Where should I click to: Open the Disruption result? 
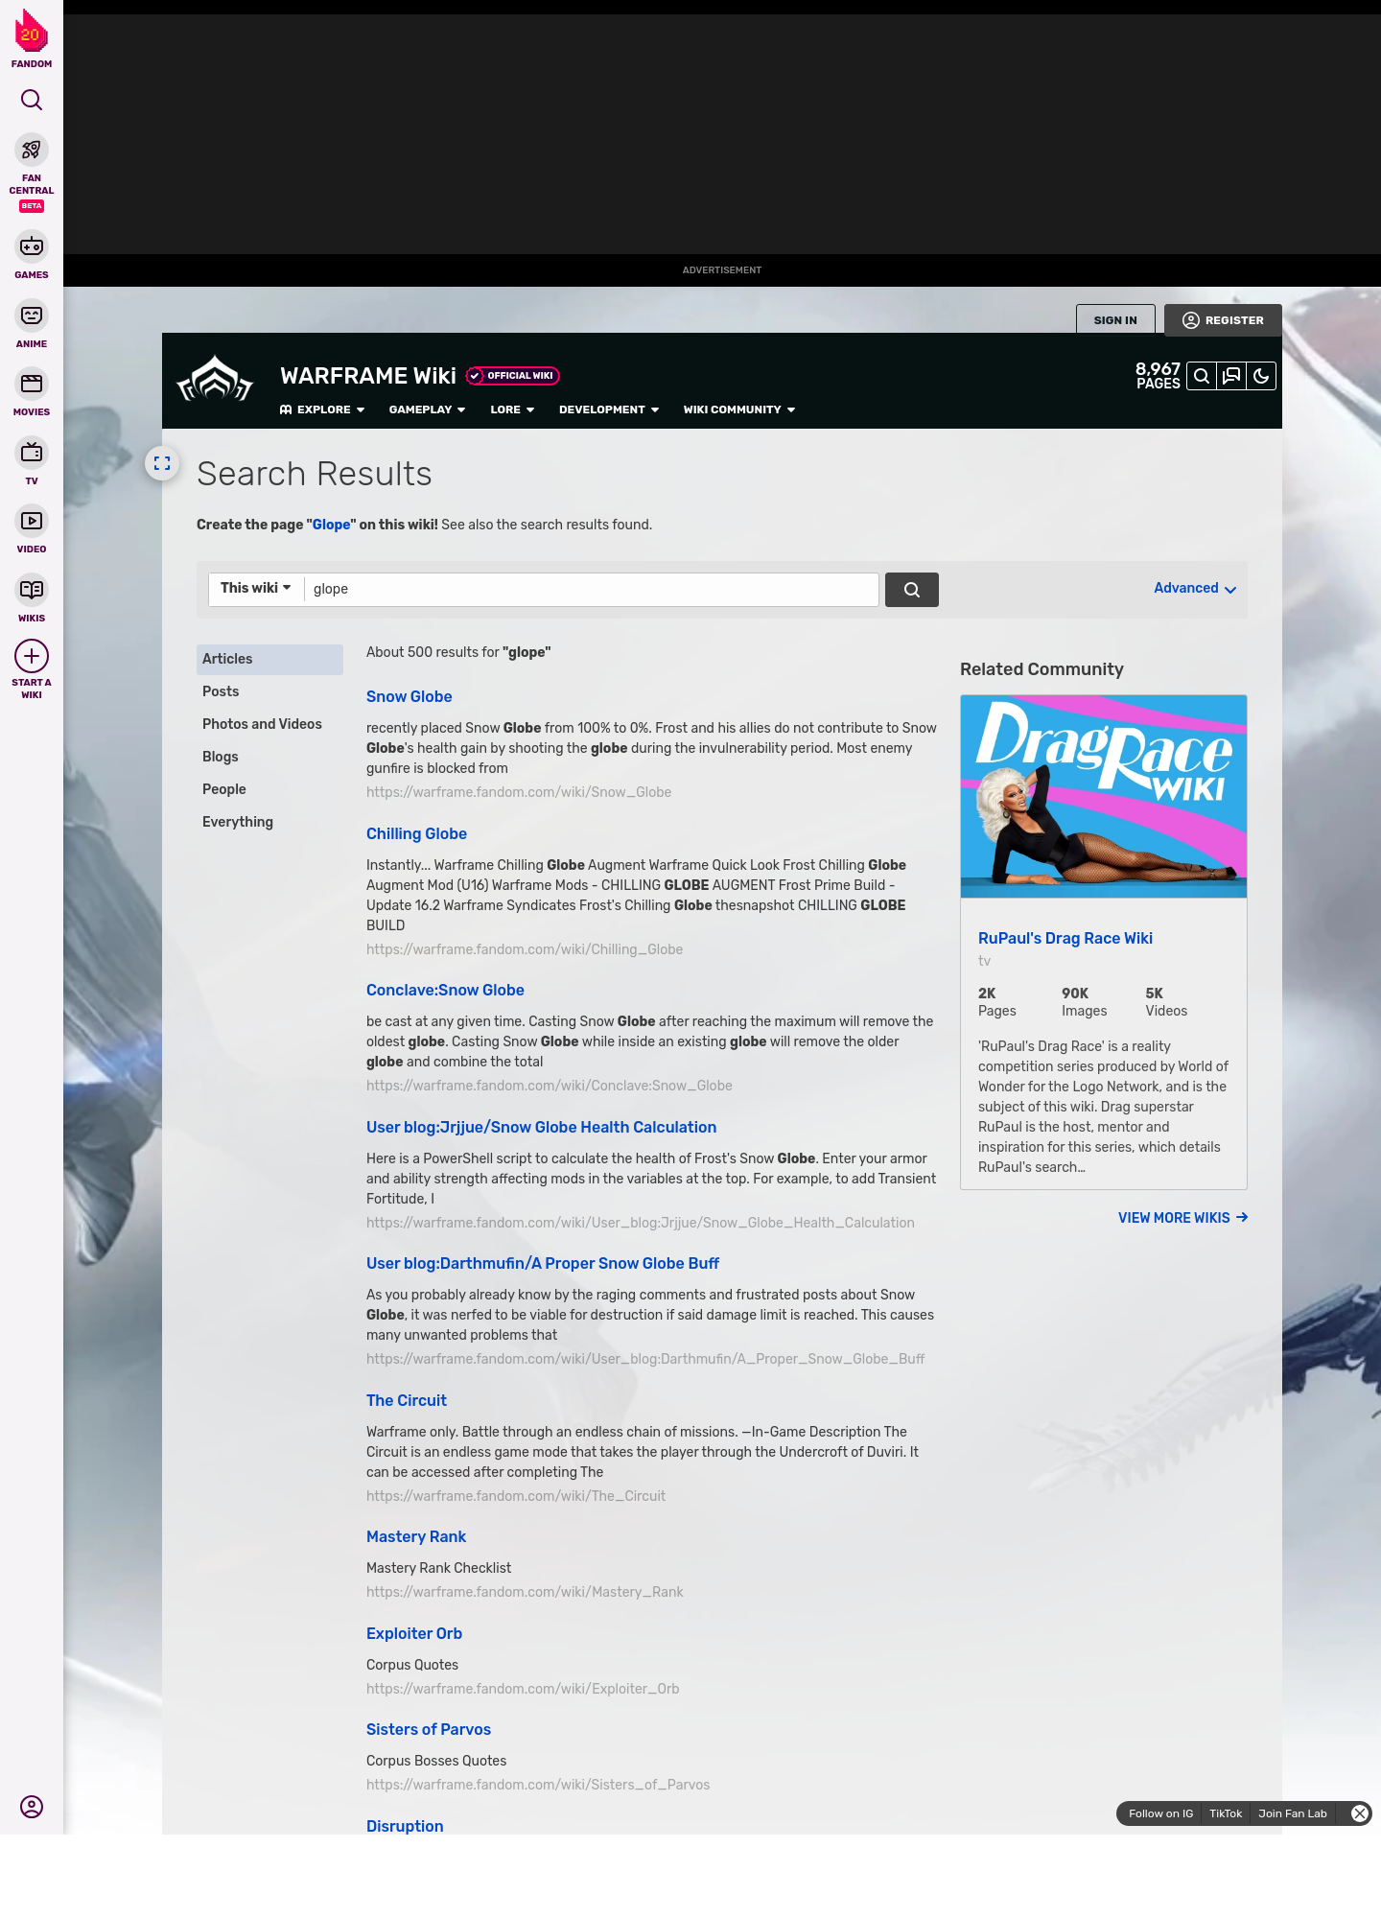(x=405, y=1827)
